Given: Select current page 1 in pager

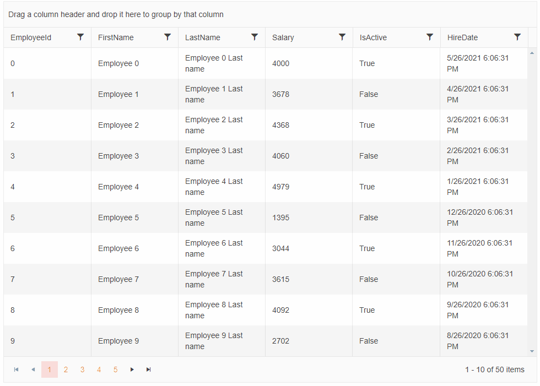Looking at the screenshot, I should [49, 369].
